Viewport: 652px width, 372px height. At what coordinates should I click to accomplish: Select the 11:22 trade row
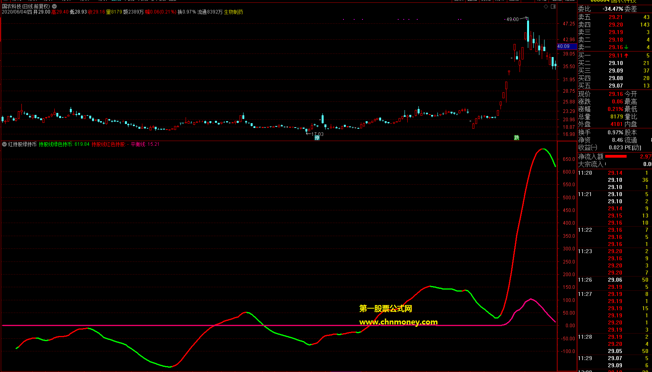click(x=614, y=230)
